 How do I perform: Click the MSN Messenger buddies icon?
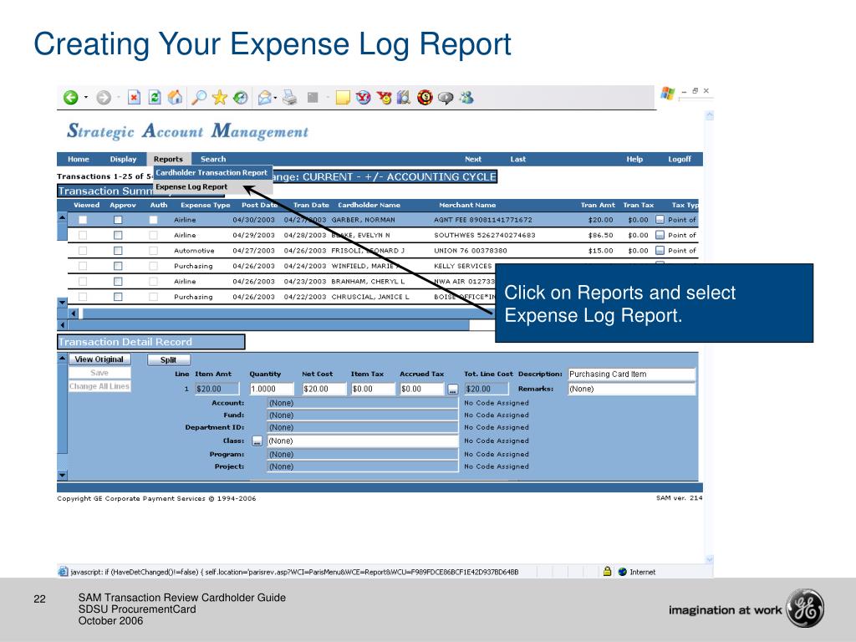pyautogui.click(x=466, y=98)
